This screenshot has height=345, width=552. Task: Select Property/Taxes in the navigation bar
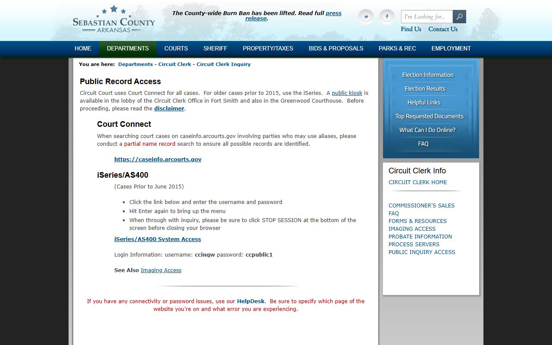[268, 48]
